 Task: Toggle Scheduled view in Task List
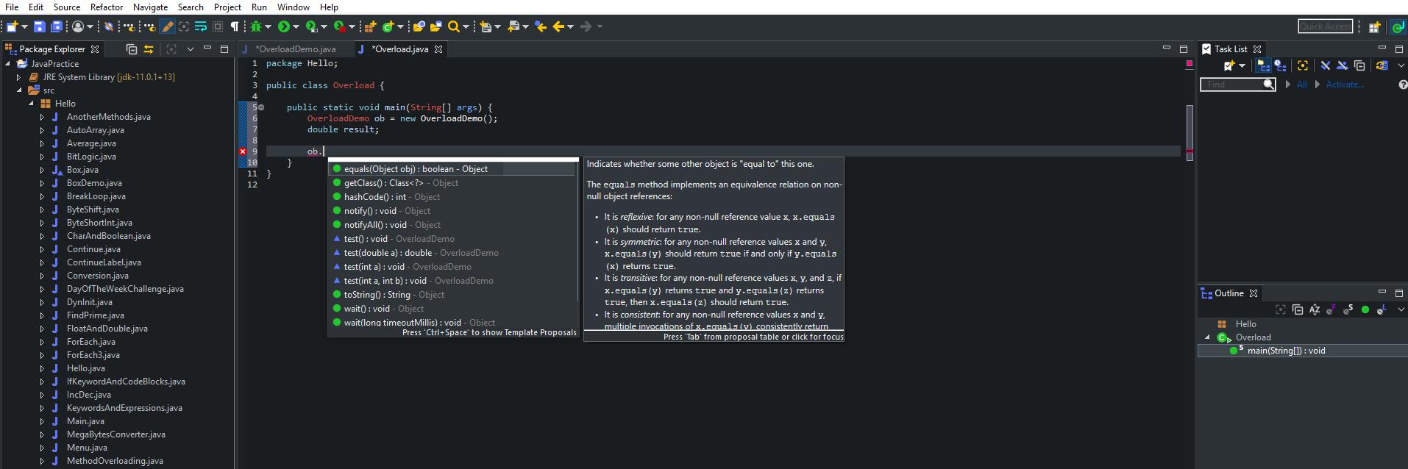click(1280, 65)
